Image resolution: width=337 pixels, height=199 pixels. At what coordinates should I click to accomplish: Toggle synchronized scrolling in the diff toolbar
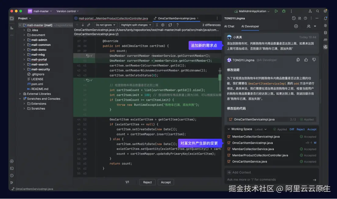[x=170, y=25]
